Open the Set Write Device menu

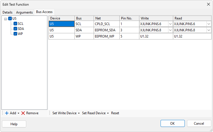click(x=66, y=113)
